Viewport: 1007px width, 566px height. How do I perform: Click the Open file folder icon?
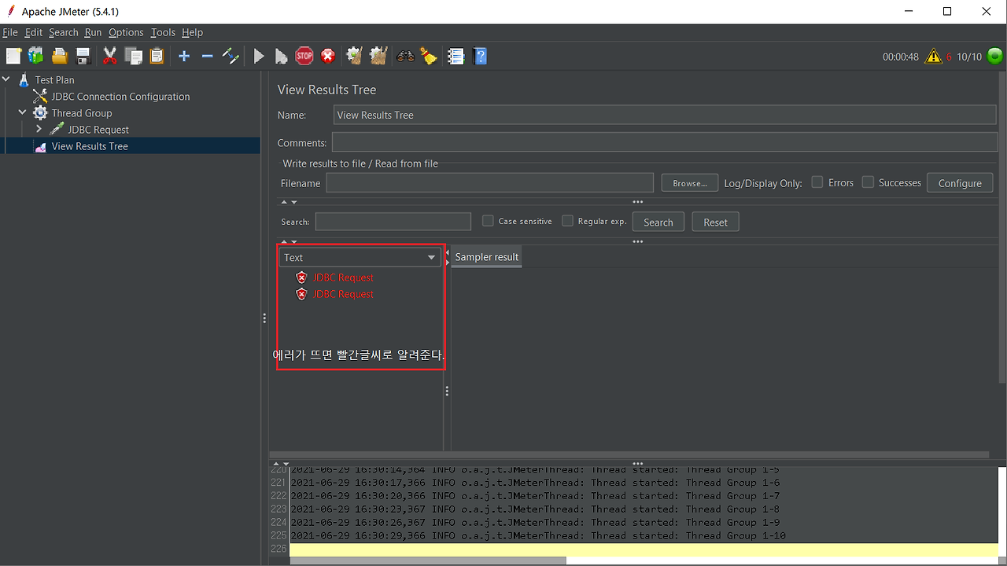60,56
